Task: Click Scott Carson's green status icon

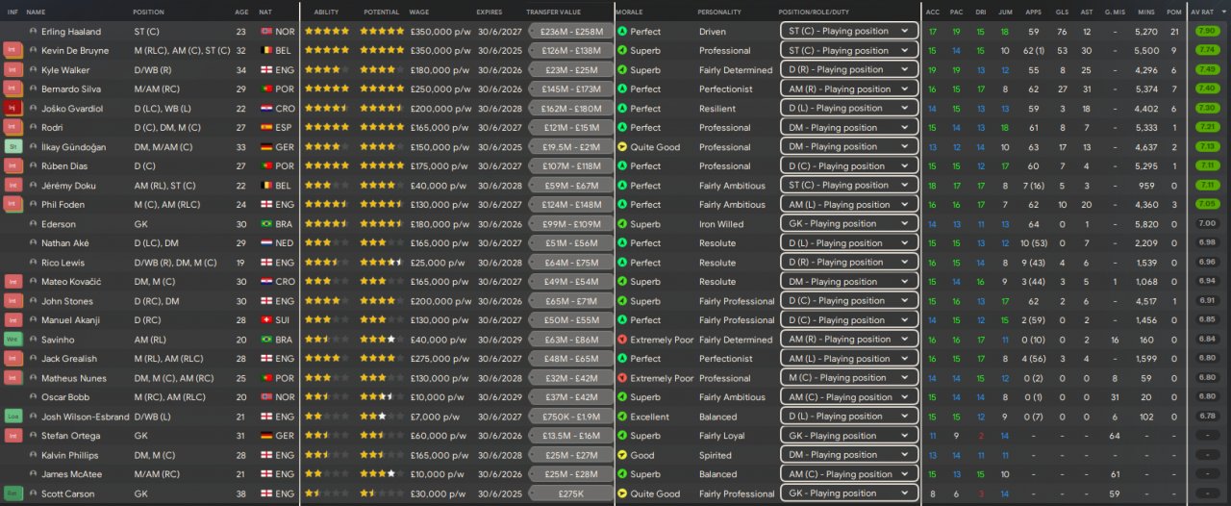Action: 13,493
